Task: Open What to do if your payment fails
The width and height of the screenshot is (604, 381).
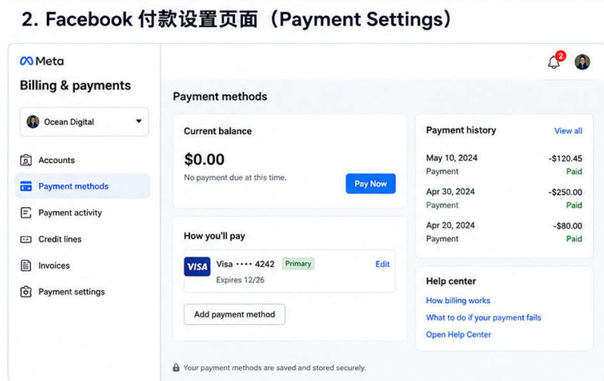Action: tap(484, 318)
